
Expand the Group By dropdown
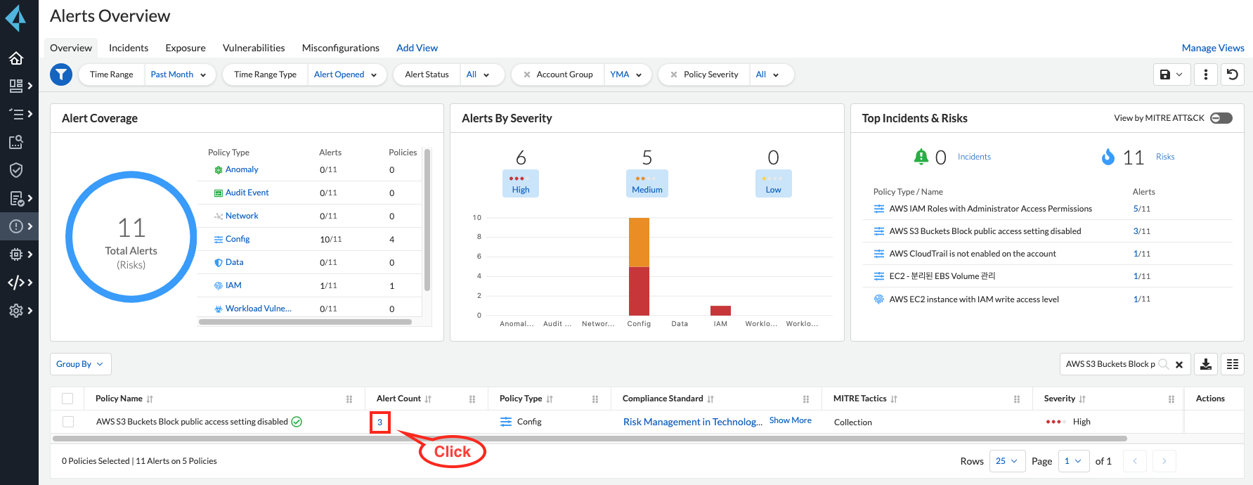click(80, 364)
